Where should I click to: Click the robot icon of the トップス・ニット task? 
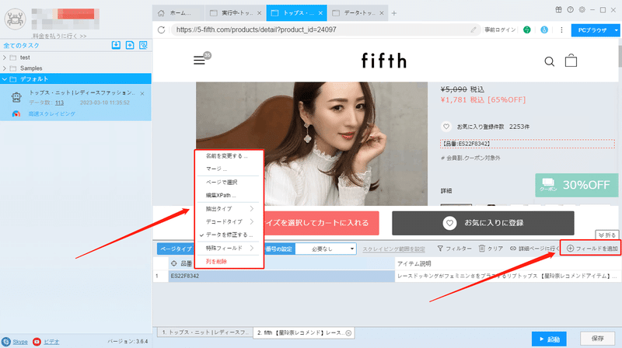coord(16,97)
